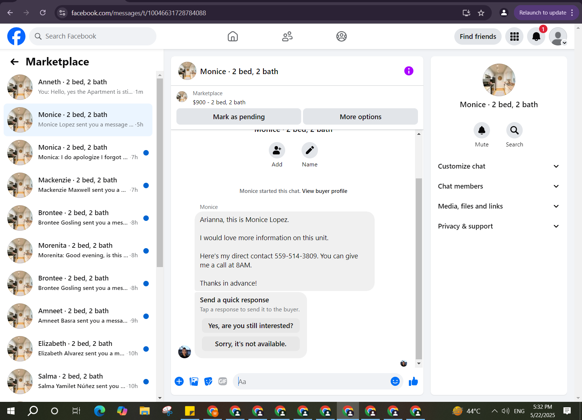Go back with the Marketplace back arrow

pyautogui.click(x=15, y=62)
